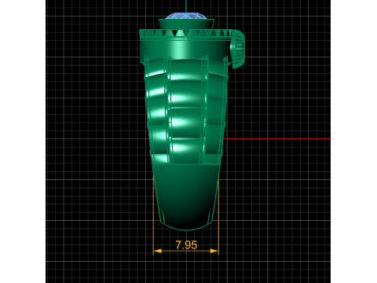The image size is (377, 283).
Task: Pick the blue gemstone on top
Action: click(x=186, y=17)
